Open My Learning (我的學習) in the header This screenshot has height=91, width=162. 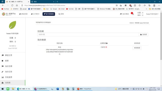pos(124,14)
